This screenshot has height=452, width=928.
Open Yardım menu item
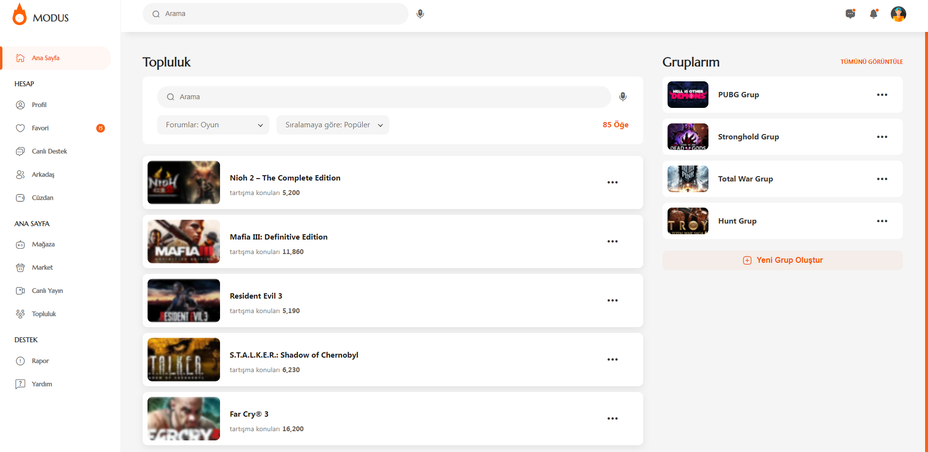(42, 384)
